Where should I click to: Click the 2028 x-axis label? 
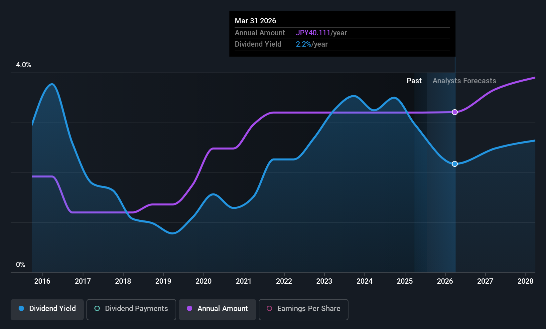point(525,281)
